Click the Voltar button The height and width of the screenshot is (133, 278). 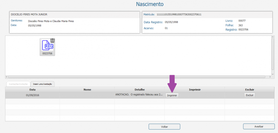click(164, 126)
